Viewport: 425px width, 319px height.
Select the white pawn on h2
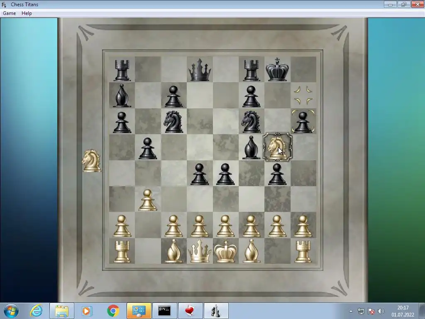[303, 226]
